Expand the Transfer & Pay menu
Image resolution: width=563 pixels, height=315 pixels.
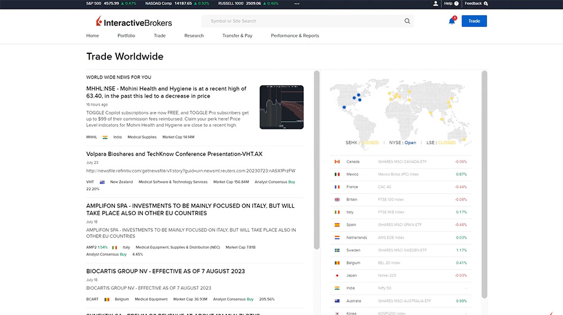click(x=237, y=35)
